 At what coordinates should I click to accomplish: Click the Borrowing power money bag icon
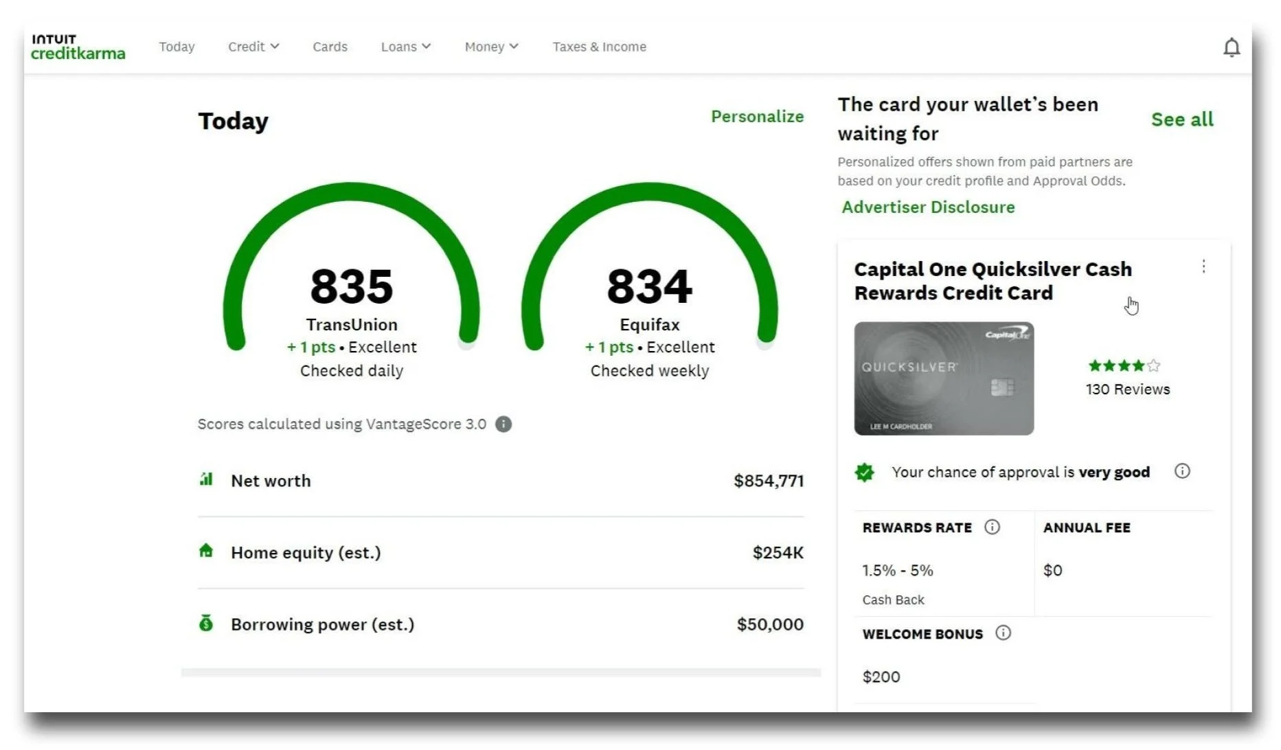pos(206,622)
